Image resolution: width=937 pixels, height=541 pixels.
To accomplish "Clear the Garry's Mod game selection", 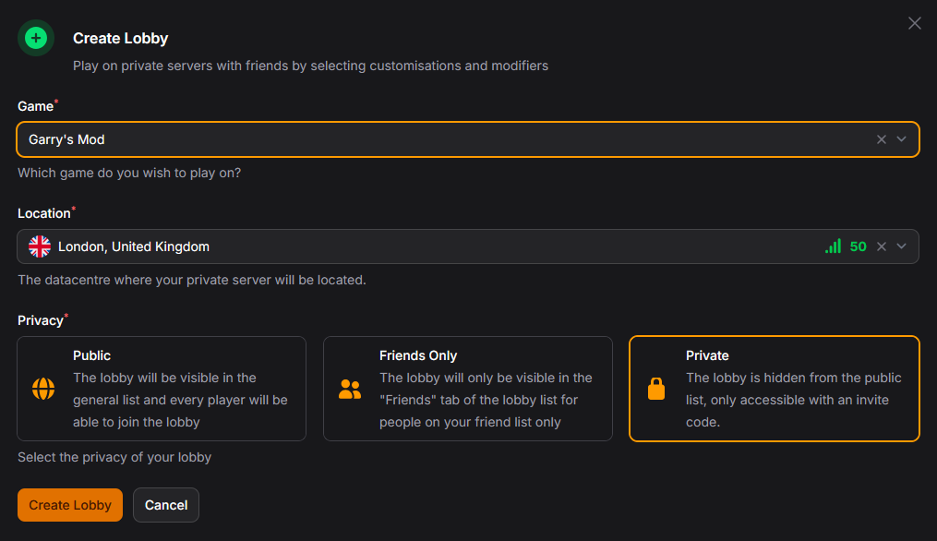I will tap(882, 139).
